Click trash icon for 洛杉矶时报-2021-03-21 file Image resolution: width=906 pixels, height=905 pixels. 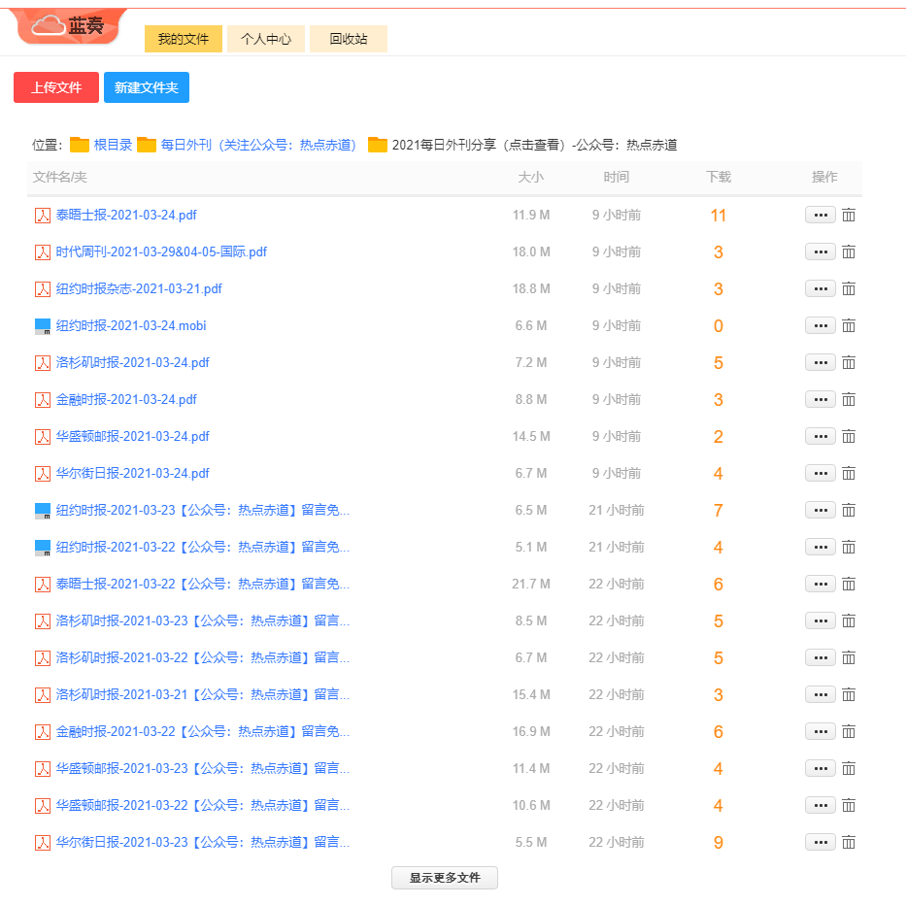click(x=848, y=694)
